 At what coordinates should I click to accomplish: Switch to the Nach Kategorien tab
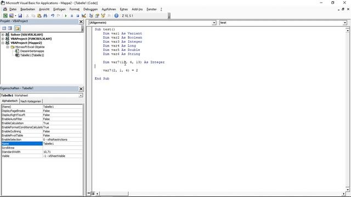pyautogui.click(x=31, y=101)
